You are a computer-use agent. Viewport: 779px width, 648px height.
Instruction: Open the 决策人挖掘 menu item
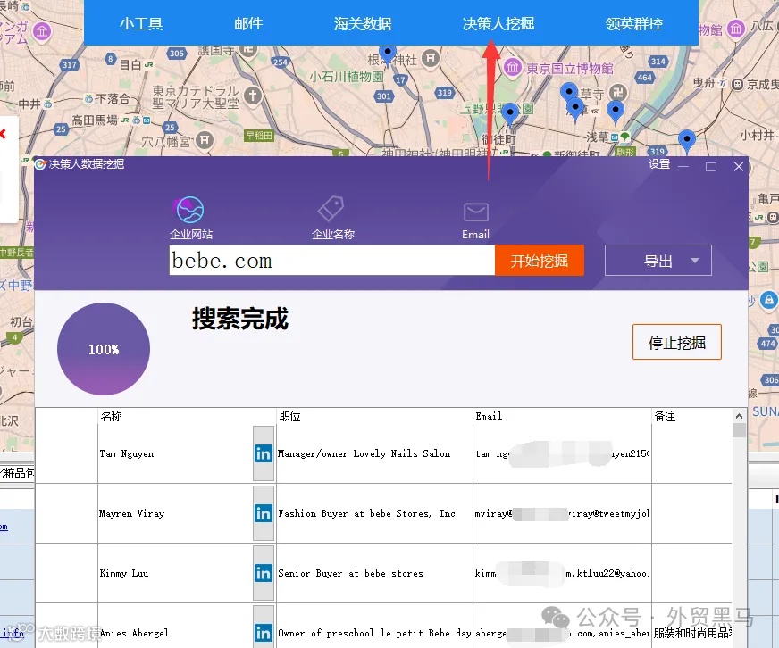point(498,23)
